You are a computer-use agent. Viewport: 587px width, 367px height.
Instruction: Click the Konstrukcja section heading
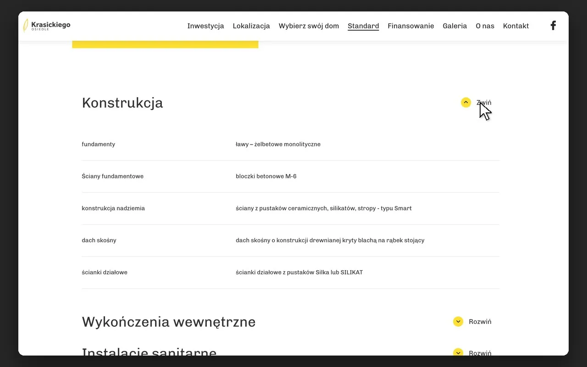point(122,102)
